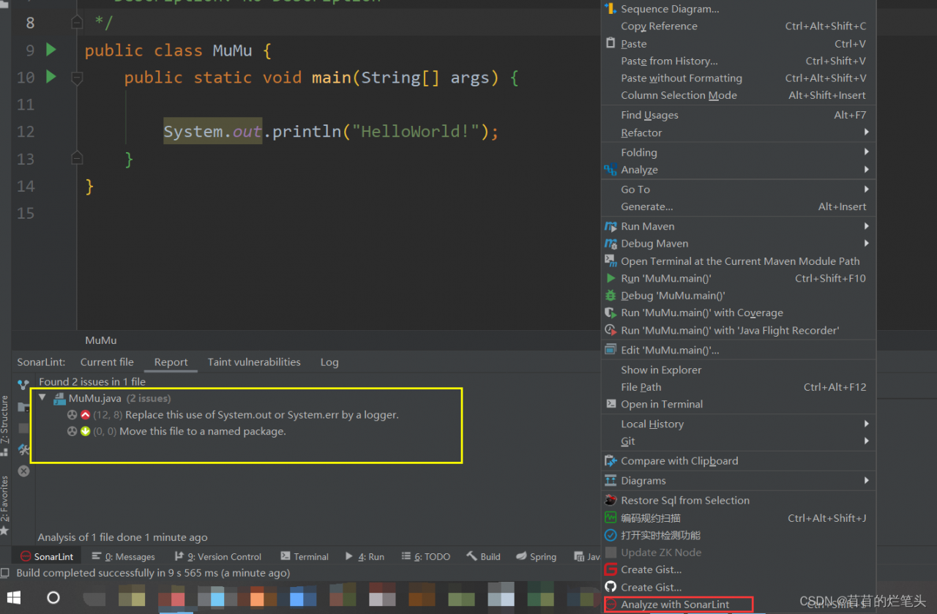Open the Run tool window
Screen dimensions: 937x614
pos(365,557)
